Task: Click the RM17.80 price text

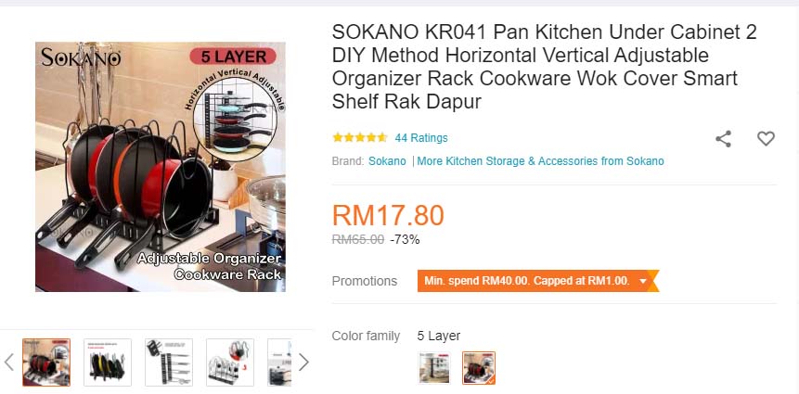Action: 388,215
